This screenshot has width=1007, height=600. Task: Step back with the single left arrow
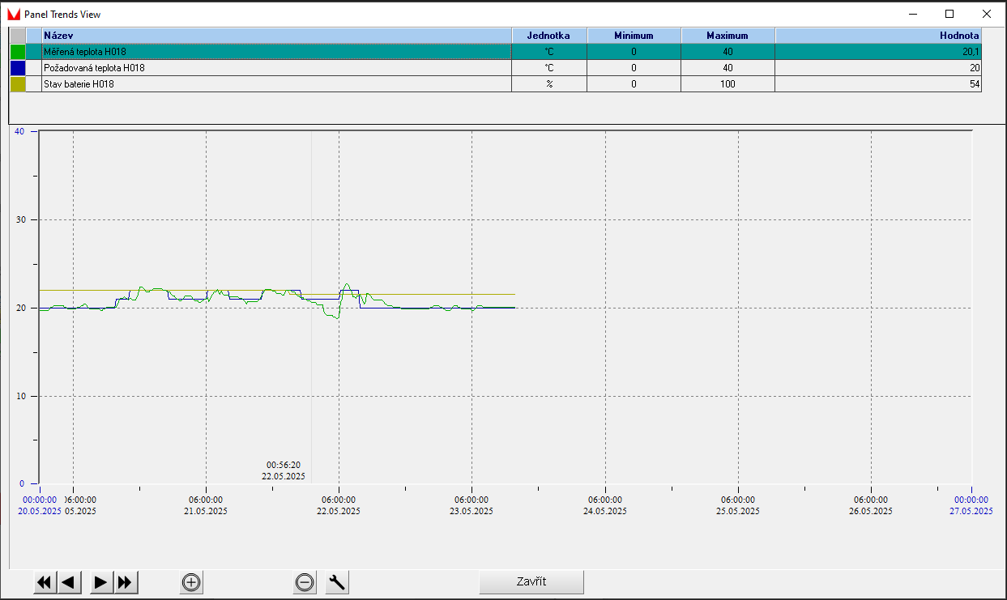click(x=69, y=582)
